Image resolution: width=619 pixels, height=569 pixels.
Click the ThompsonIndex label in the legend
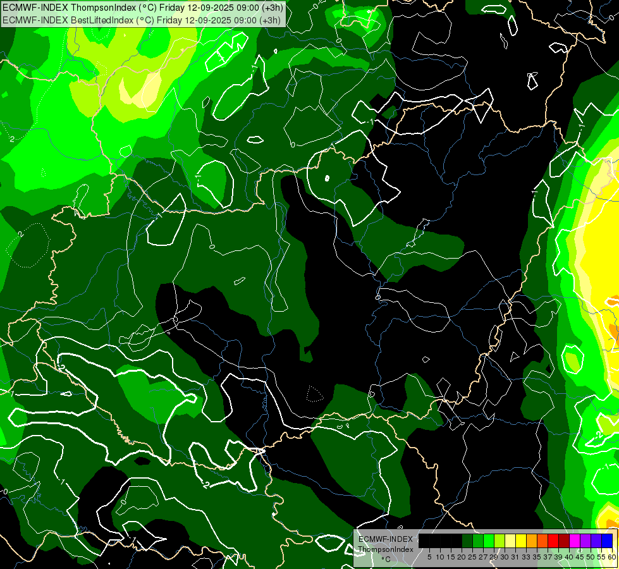point(385,549)
